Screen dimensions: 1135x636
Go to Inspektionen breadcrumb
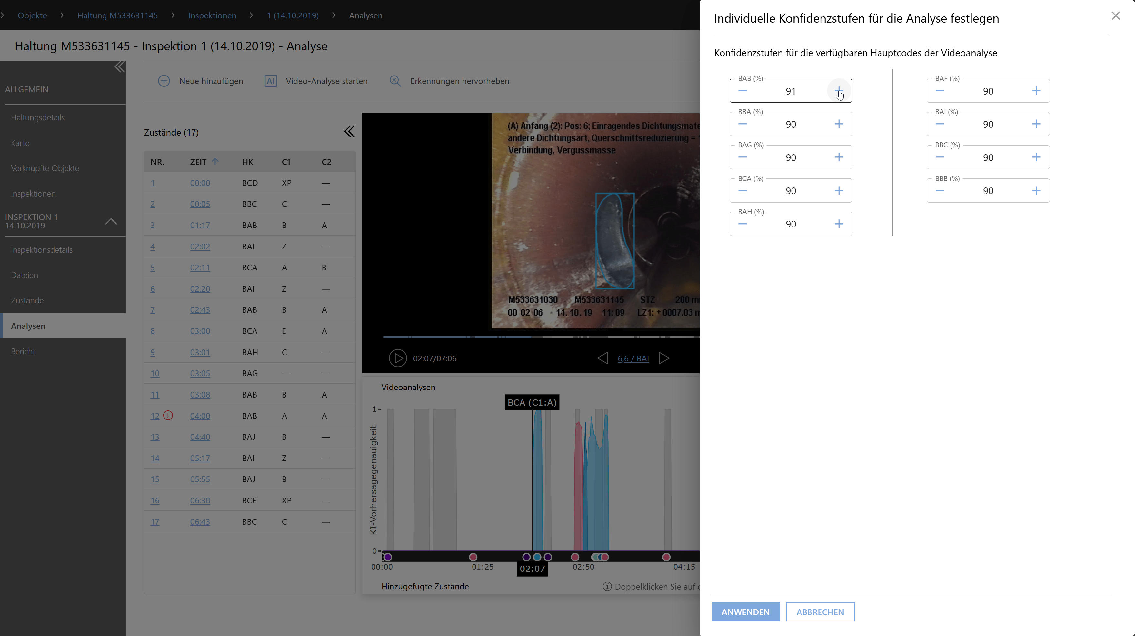click(212, 15)
